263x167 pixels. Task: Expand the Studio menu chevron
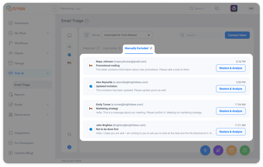(x=48, y=104)
